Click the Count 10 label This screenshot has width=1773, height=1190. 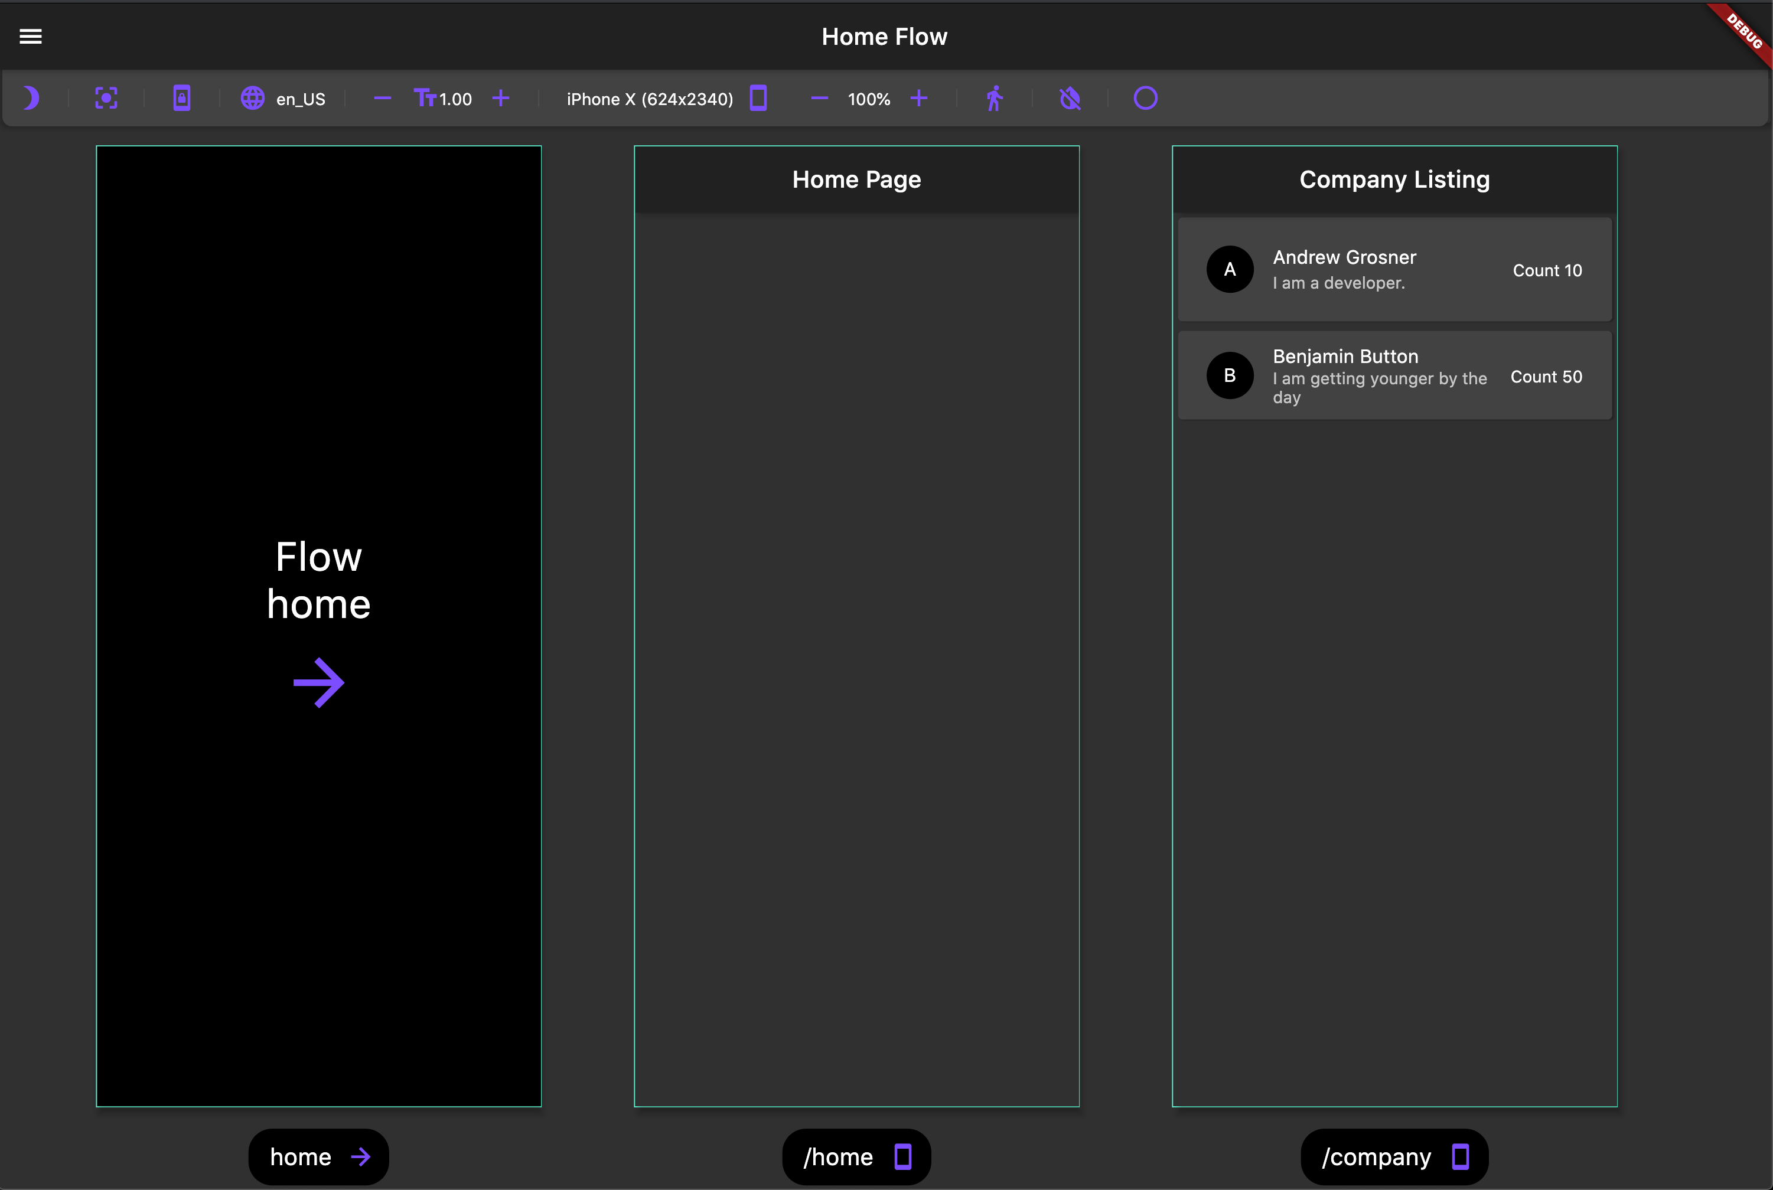[1547, 270]
